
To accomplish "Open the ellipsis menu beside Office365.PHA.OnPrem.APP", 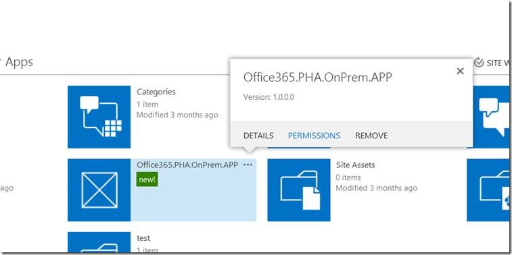I will coord(248,165).
